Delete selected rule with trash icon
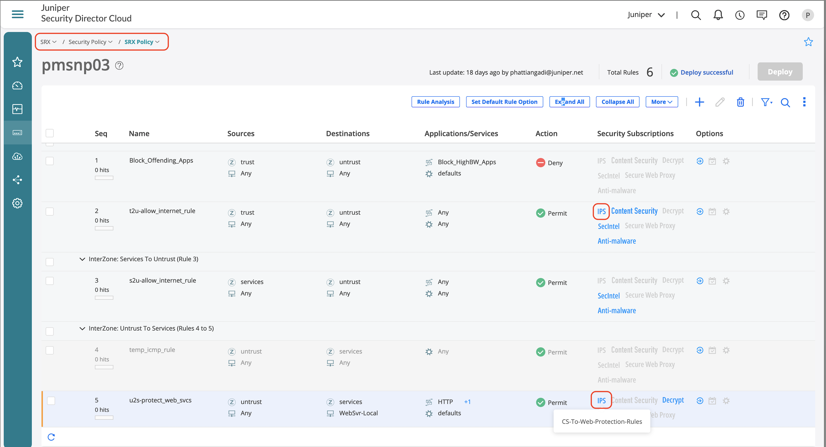The height and width of the screenshot is (447, 826). (x=740, y=102)
